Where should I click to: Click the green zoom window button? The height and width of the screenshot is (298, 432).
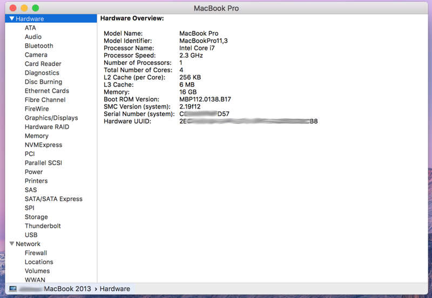[x=35, y=8]
